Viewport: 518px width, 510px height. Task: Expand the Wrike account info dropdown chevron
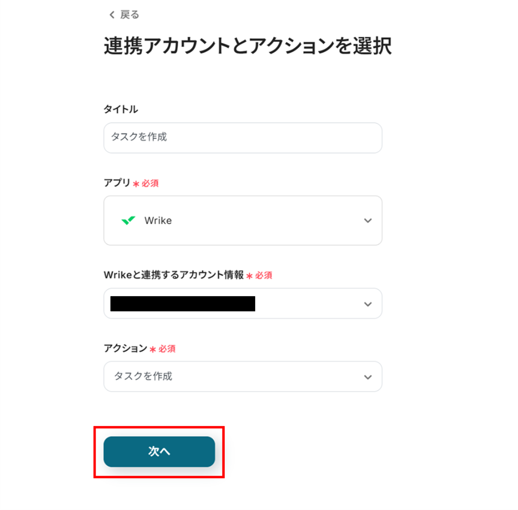[x=367, y=304]
